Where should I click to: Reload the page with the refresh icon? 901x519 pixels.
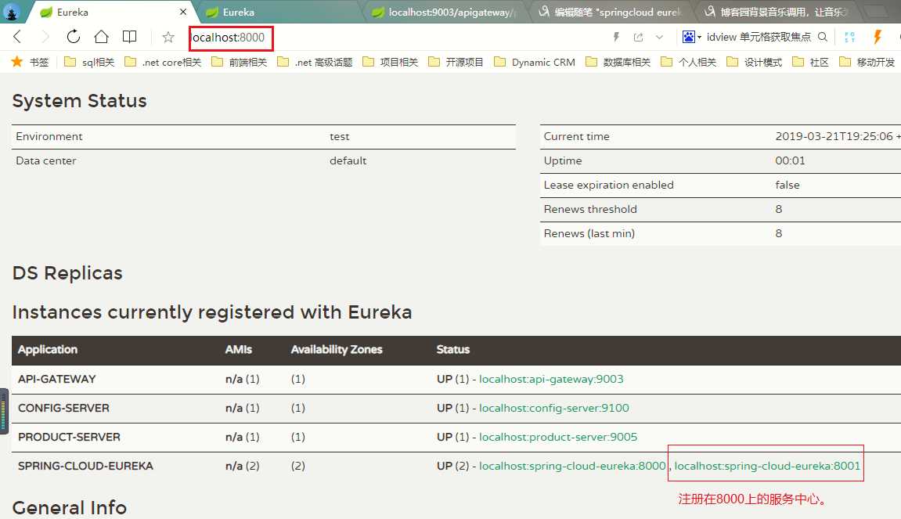tap(74, 37)
